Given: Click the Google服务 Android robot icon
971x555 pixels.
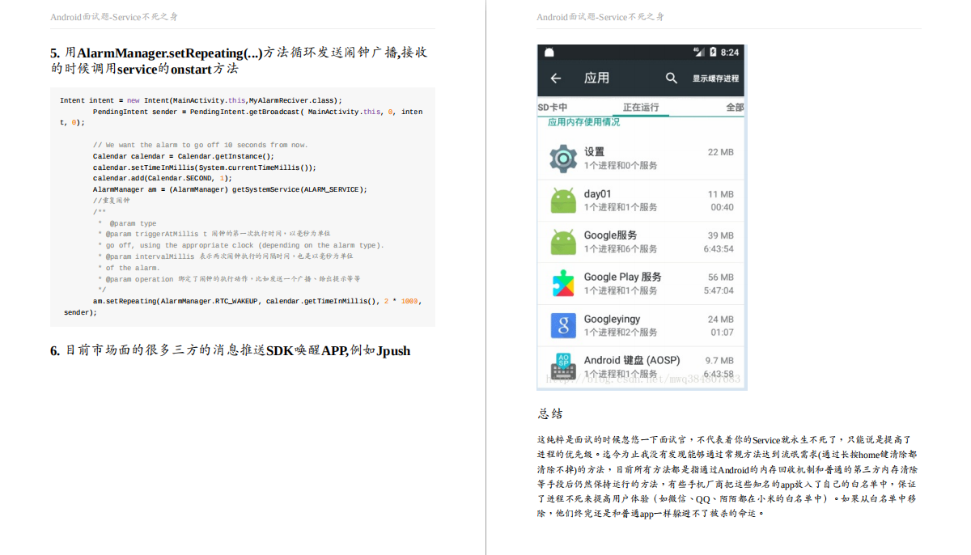Looking at the screenshot, I should tap(563, 242).
